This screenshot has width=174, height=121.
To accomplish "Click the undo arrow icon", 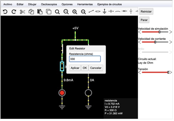I will click(5, 11).
